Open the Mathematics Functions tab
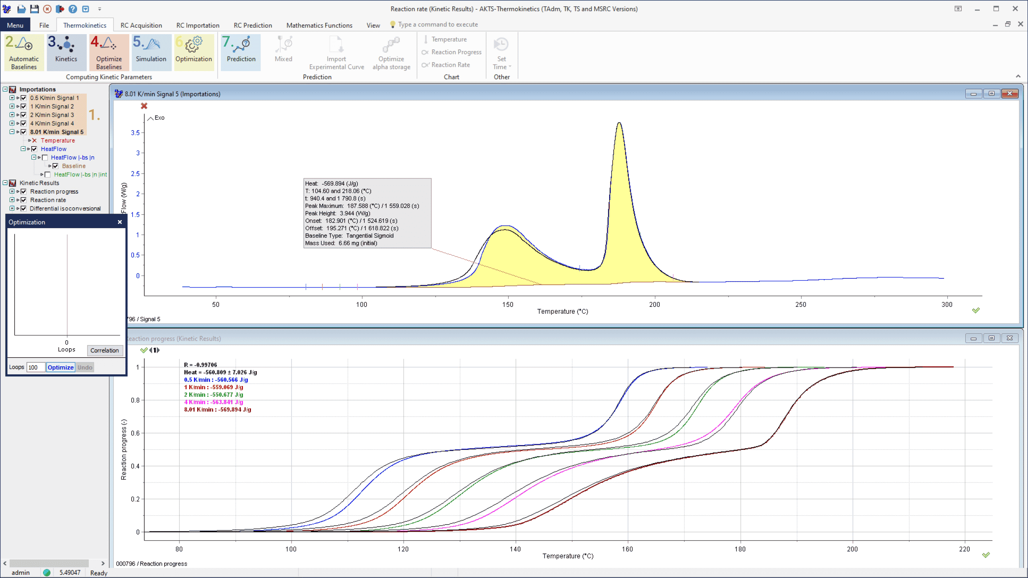The height and width of the screenshot is (578, 1028). point(319,25)
